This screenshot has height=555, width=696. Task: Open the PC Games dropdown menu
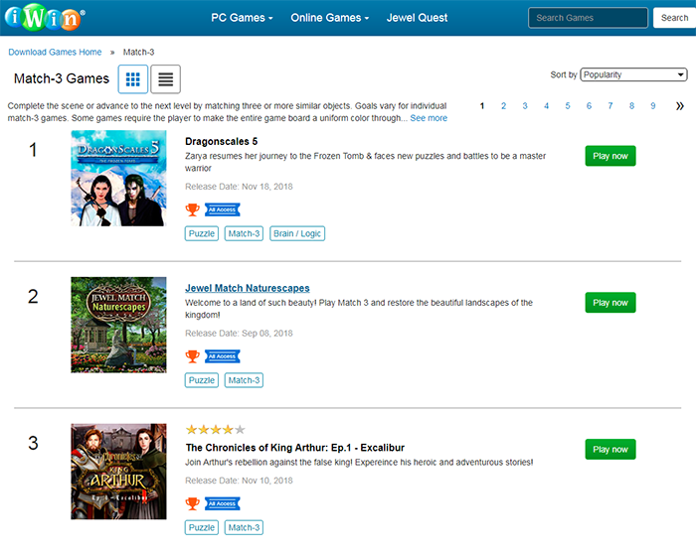pyautogui.click(x=242, y=18)
